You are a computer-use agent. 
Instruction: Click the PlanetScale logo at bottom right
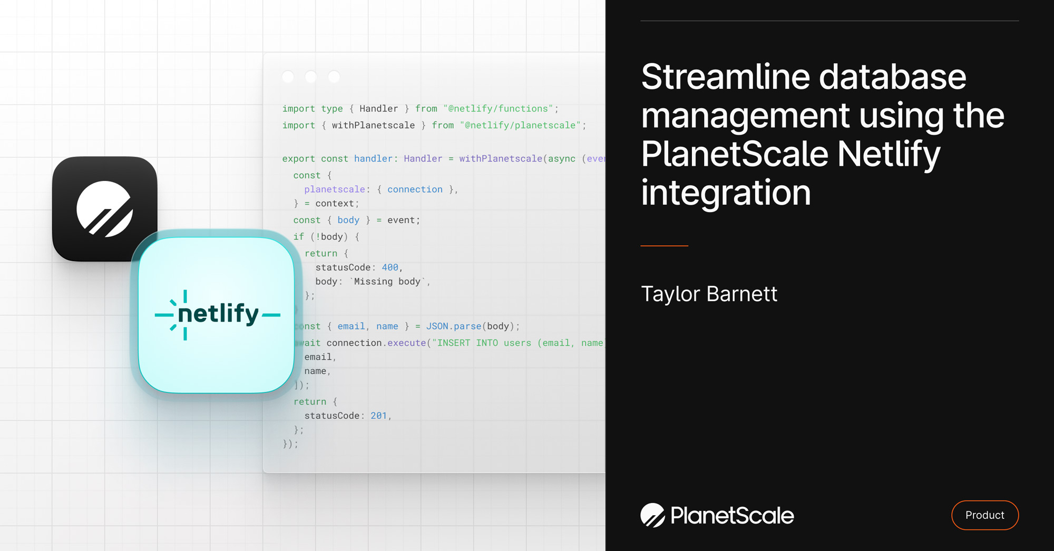(x=717, y=515)
